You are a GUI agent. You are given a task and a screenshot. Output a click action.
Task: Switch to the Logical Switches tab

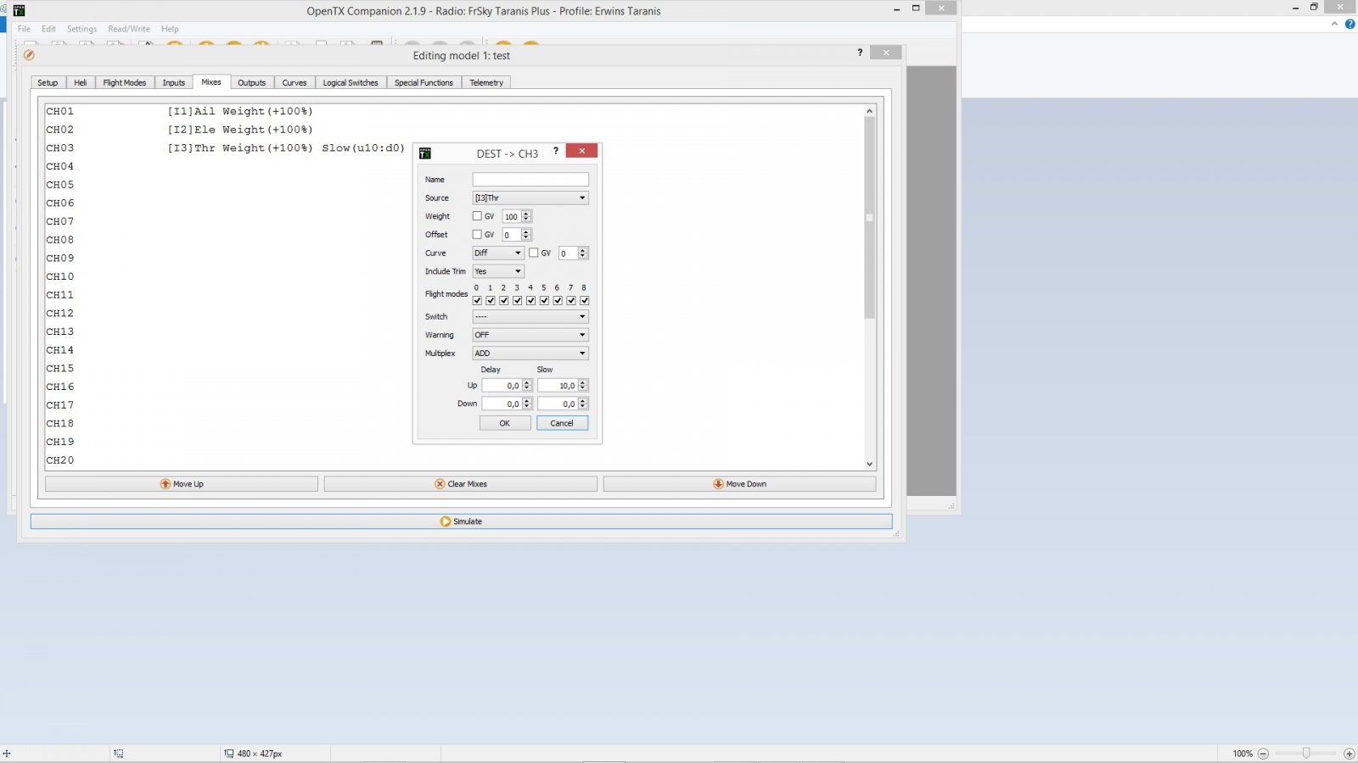[x=351, y=83]
